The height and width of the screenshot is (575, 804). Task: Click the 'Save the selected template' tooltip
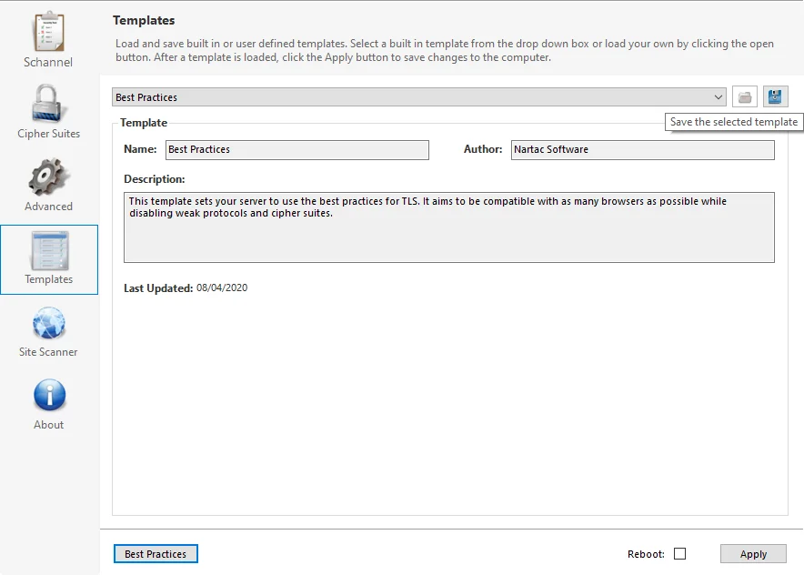(x=734, y=122)
